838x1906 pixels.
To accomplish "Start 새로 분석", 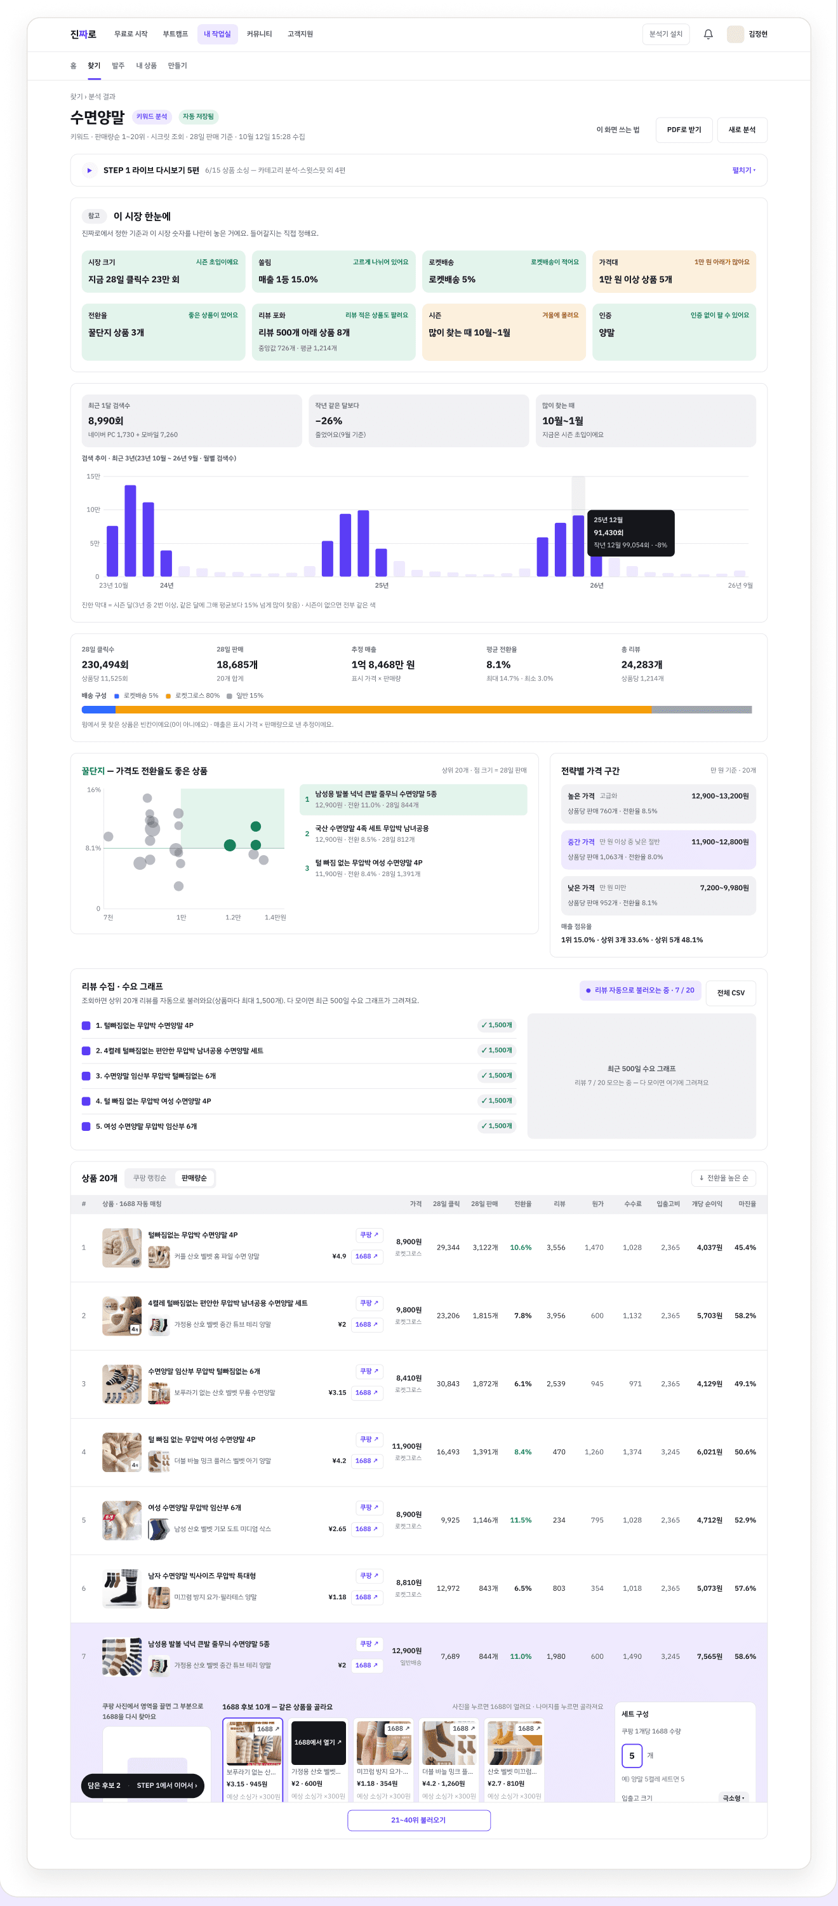I will point(741,130).
